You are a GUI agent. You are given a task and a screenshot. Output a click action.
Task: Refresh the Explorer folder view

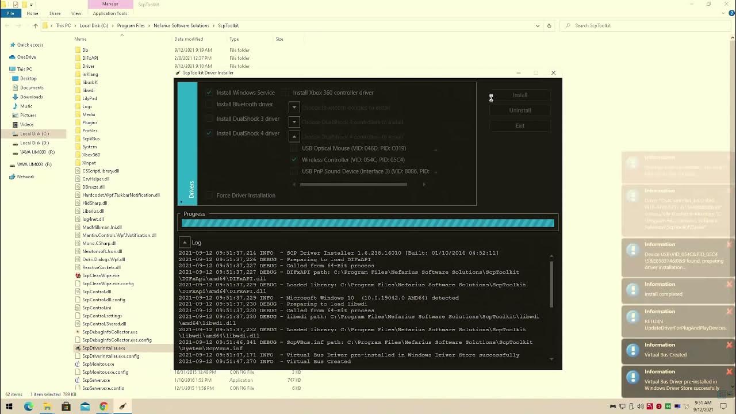point(549,26)
